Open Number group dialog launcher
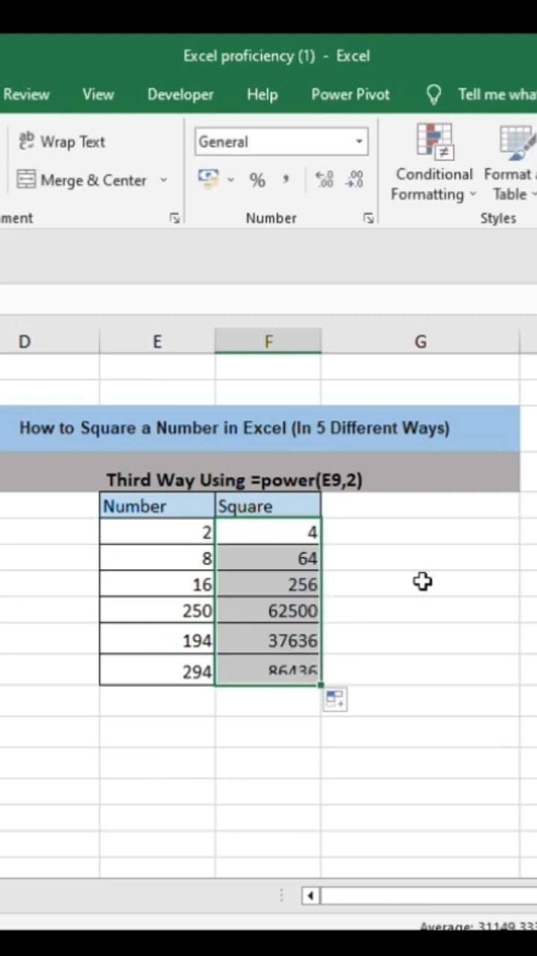Viewport: 537px width, 956px height. click(x=368, y=218)
